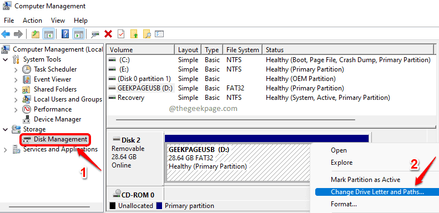Image resolution: width=439 pixels, height=213 pixels.
Task: Click the console tree horizontal scrollbar
Action: pos(49,207)
